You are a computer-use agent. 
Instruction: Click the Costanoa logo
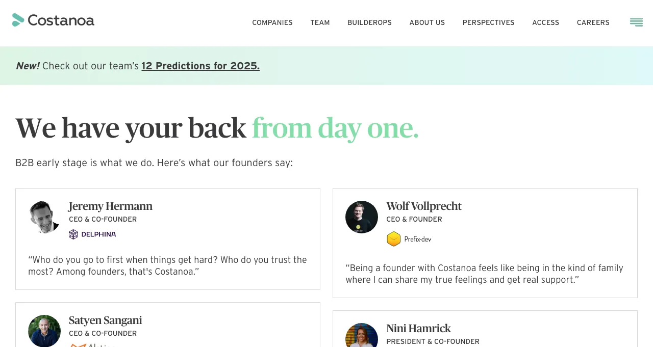point(53,20)
